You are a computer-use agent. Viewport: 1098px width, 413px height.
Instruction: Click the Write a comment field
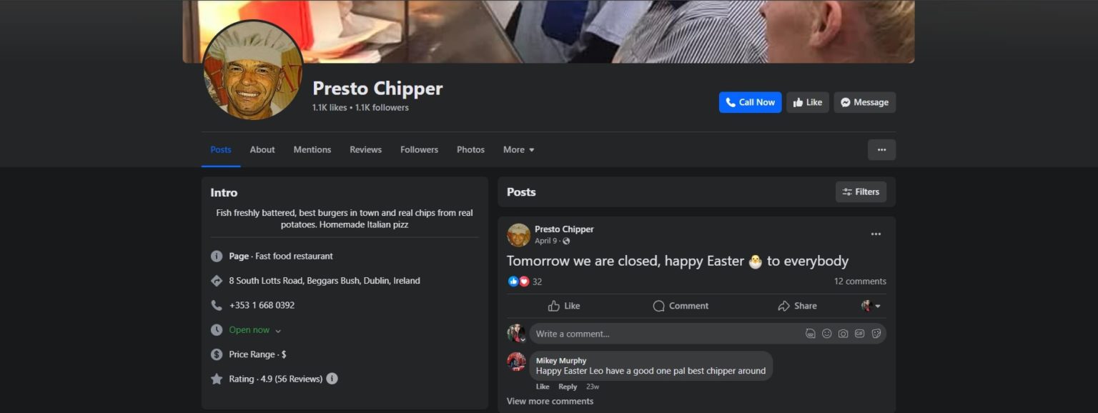(665, 334)
